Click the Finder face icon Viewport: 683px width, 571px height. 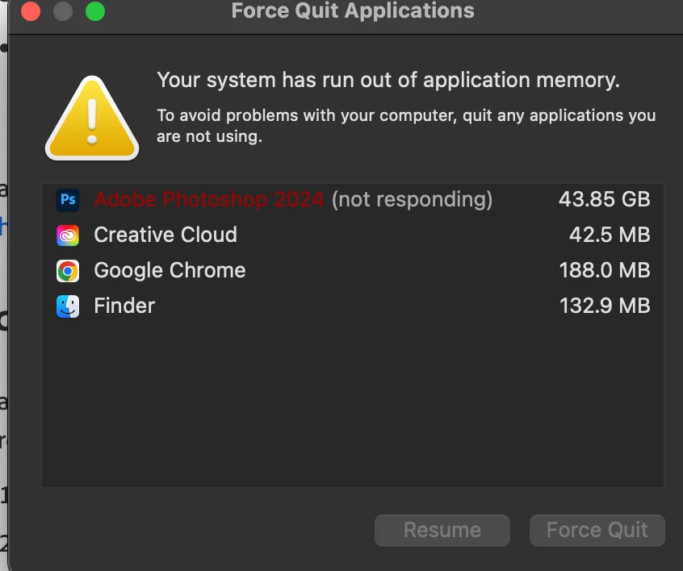coord(68,306)
